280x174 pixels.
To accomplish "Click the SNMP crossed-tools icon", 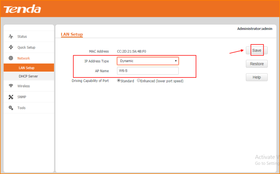I will coord(11,97).
